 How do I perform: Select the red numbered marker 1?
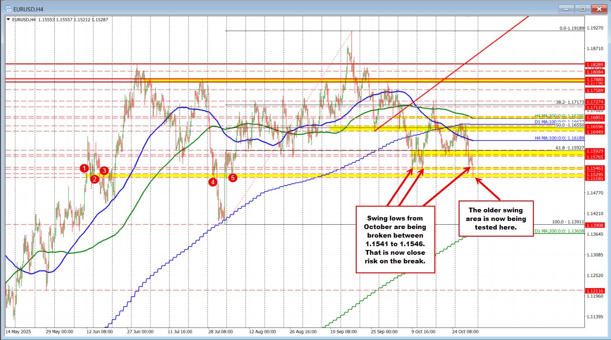tap(85, 168)
